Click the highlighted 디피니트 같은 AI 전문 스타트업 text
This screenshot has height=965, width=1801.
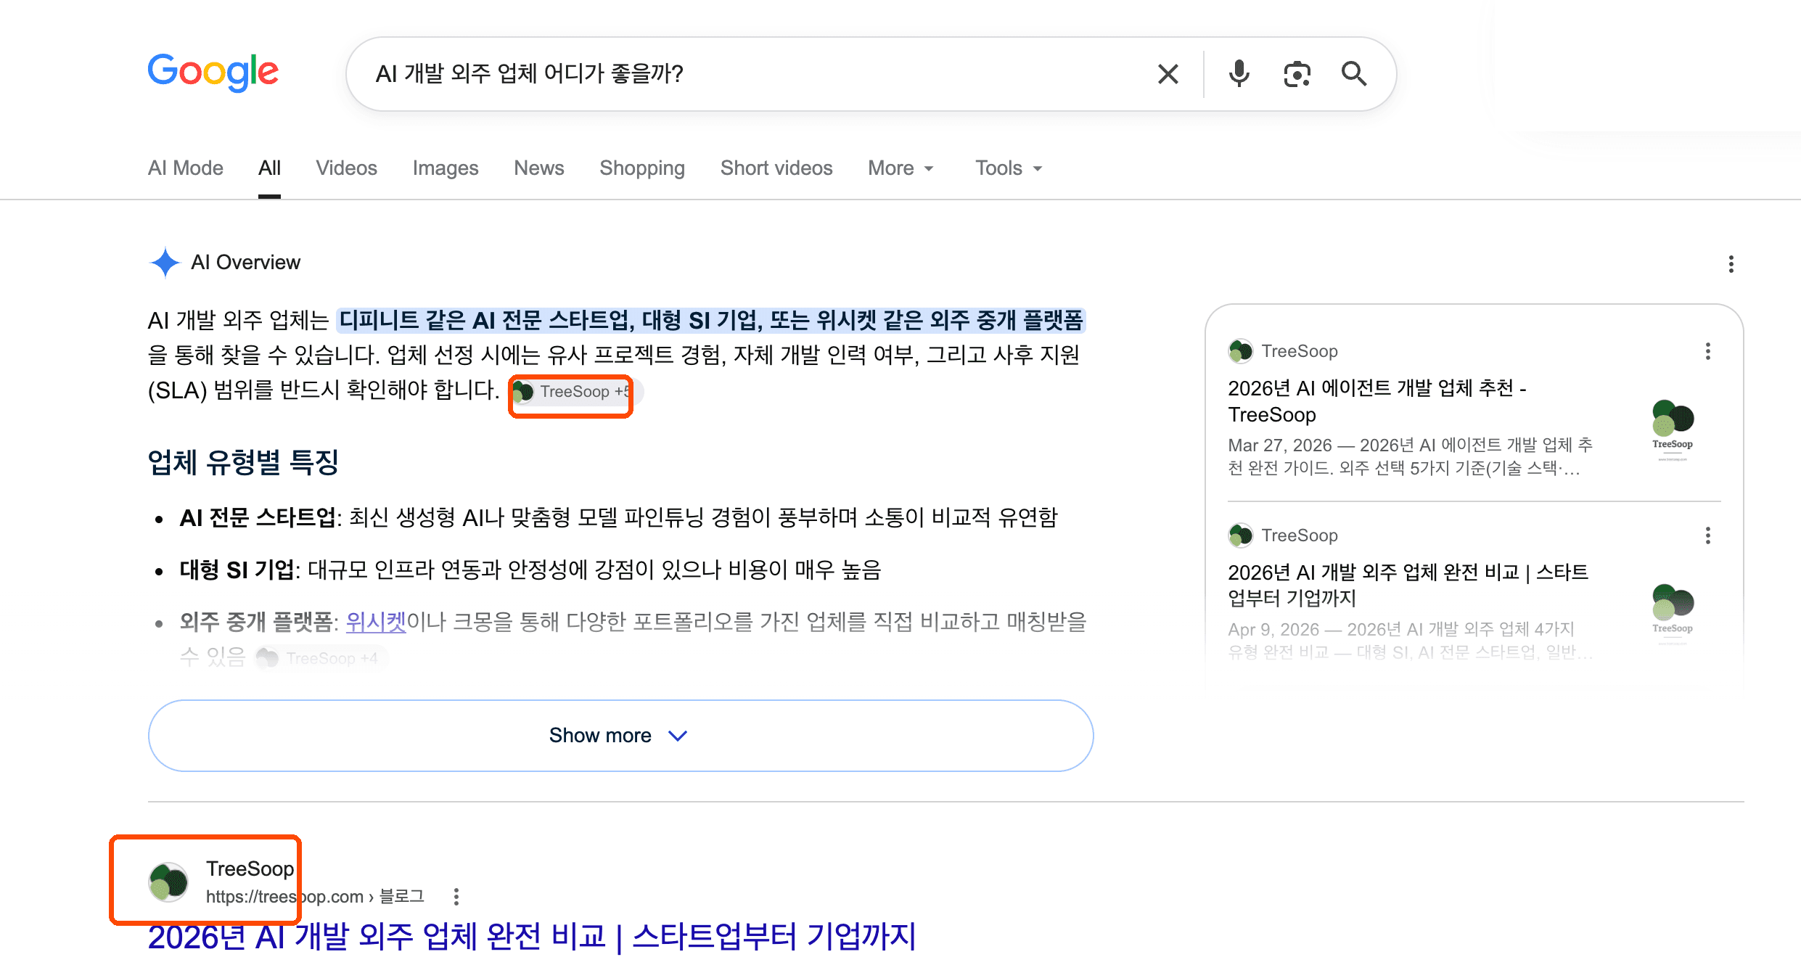711,320
